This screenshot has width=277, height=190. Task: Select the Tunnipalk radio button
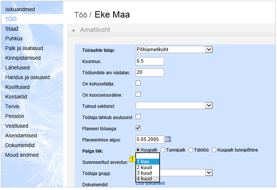pos(163,150)
